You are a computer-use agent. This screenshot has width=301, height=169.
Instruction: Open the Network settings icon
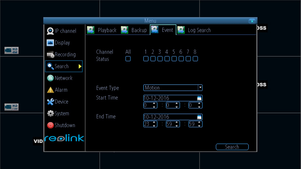coord(50,78)
